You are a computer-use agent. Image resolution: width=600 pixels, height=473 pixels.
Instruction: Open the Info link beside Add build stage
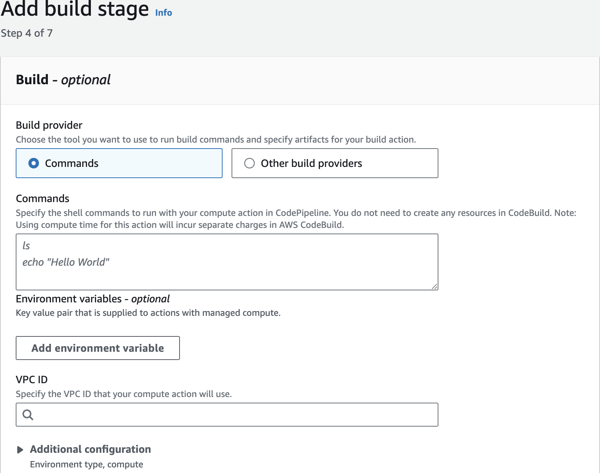(x=163, y=13)
